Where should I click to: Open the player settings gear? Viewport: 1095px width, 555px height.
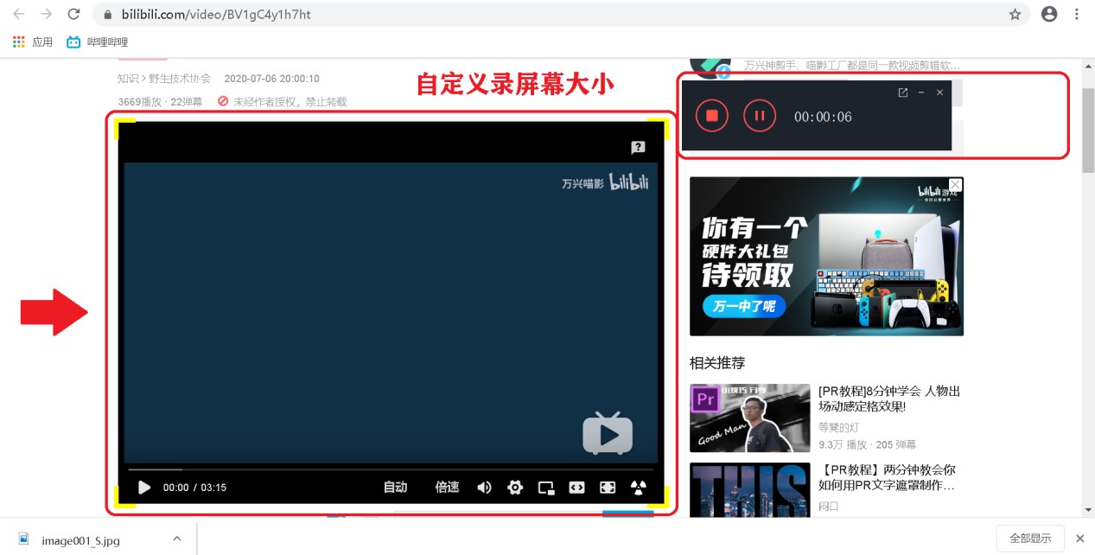(514, 487)
